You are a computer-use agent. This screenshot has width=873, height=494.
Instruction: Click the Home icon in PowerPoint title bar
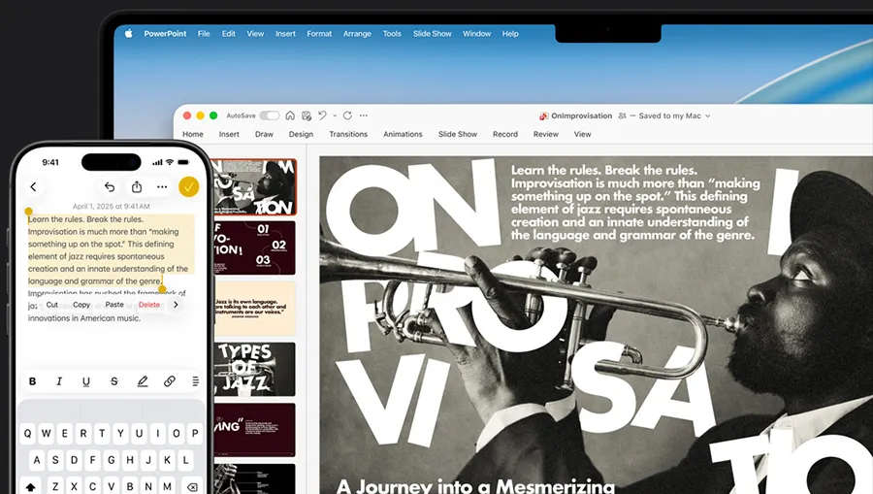click(x=290, y=115)
